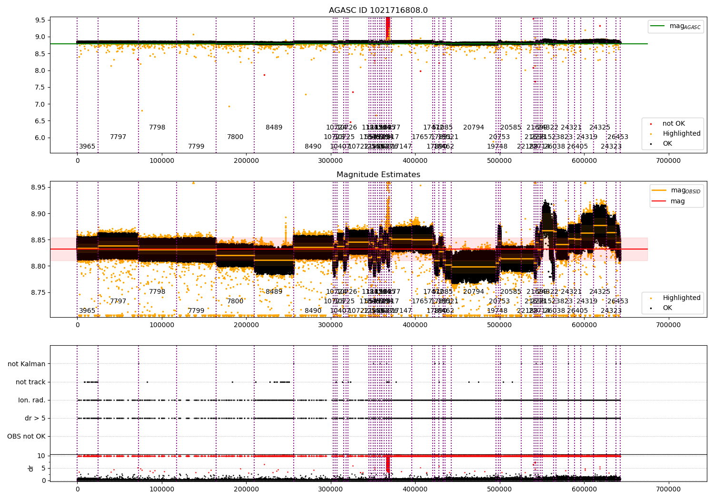The image size is (714, 500).
Task: Click obsid label 3965 in Magnitude Estimates plot
Action: pyautogui.click(x=87, y=311)
